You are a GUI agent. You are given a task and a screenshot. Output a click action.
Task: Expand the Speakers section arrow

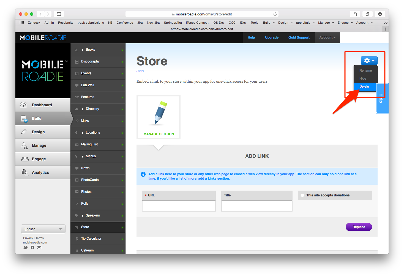(83, 216)
